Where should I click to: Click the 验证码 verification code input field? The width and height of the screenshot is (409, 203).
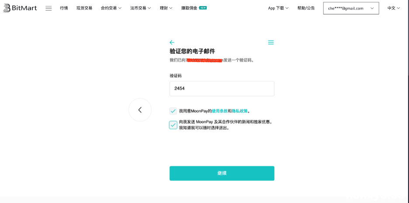222,88
